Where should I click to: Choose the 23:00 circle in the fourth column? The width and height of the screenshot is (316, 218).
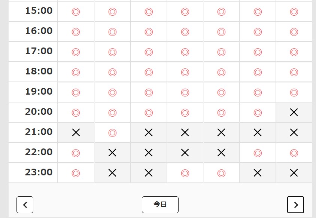coord(185,173)
